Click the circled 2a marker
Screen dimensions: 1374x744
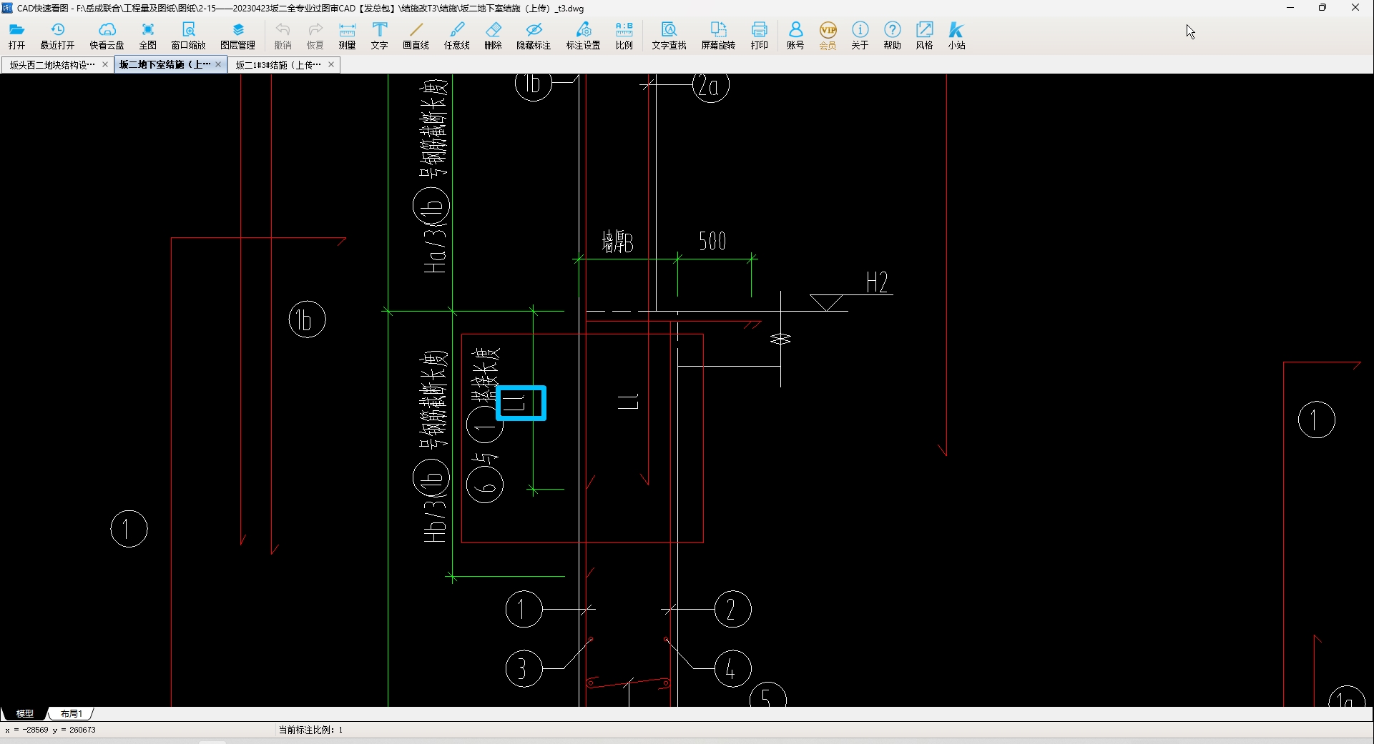(710, 86)
